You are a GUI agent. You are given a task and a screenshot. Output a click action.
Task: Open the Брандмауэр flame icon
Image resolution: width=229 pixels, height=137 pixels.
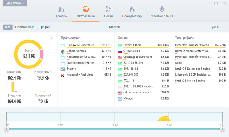click(x=132, y=10)
